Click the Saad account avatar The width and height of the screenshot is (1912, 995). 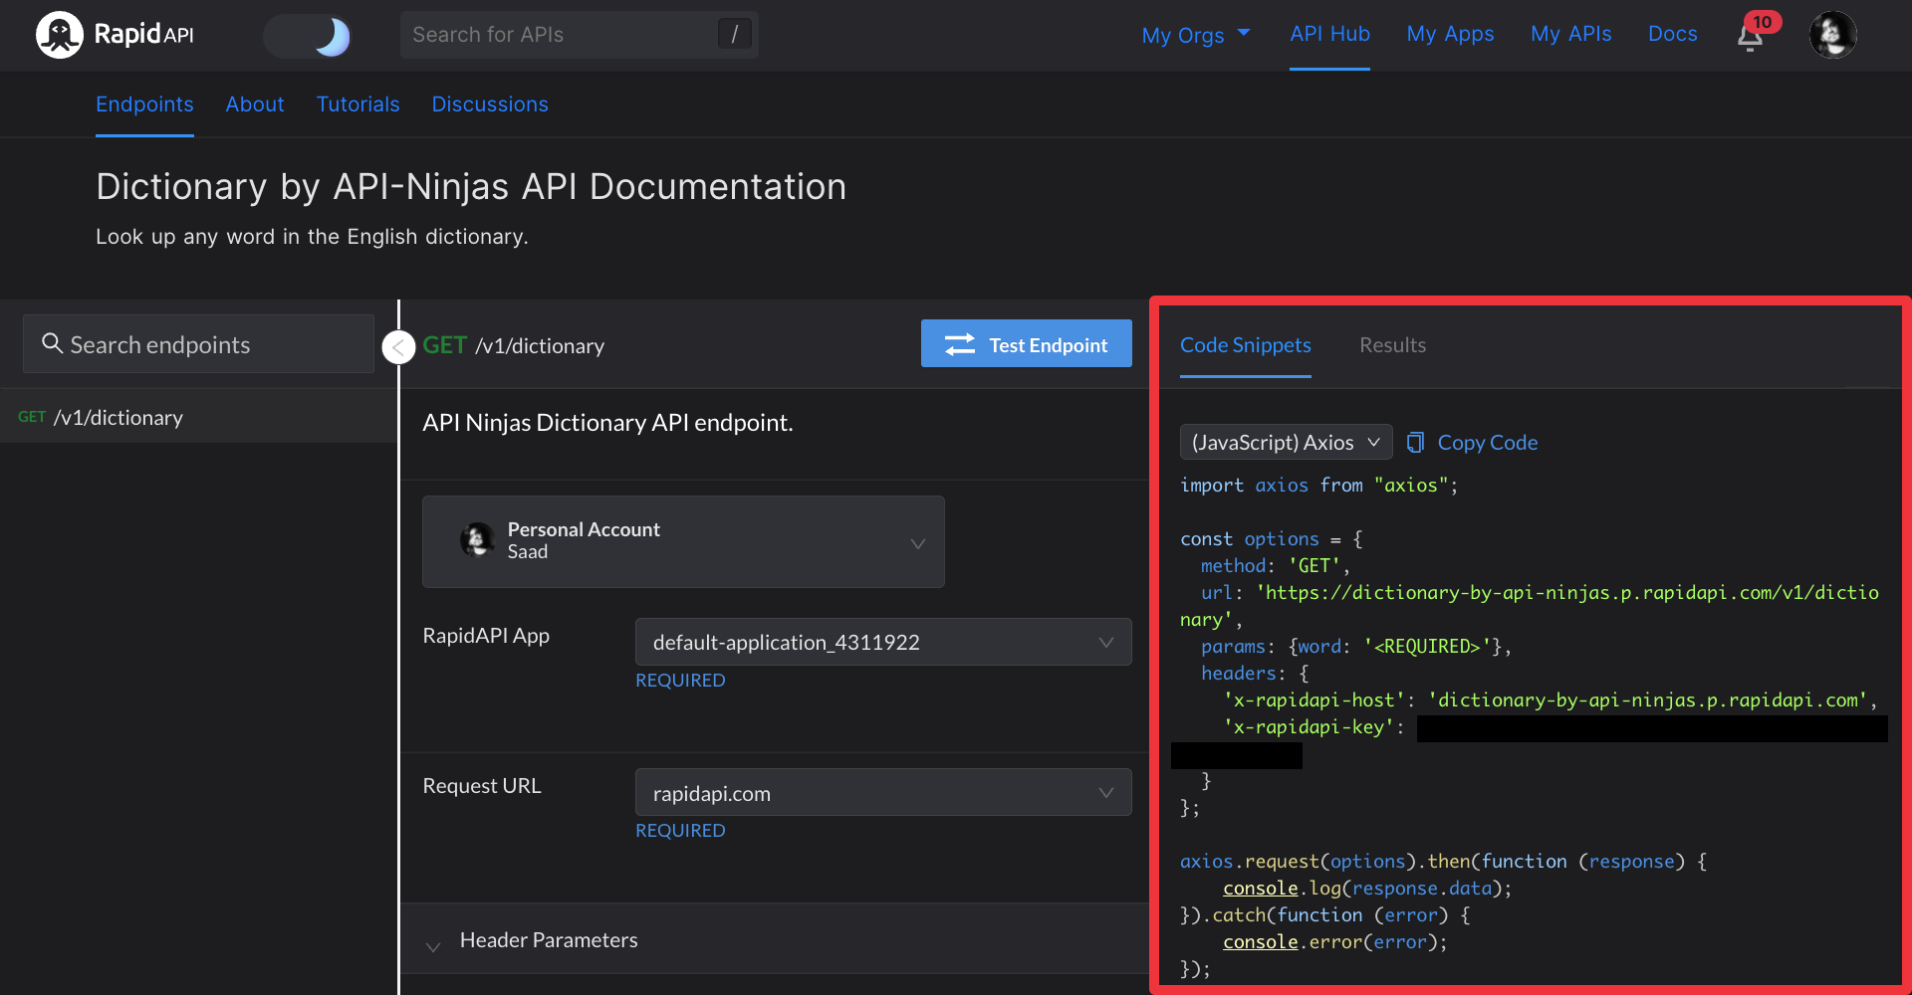(x=477, y=540)
